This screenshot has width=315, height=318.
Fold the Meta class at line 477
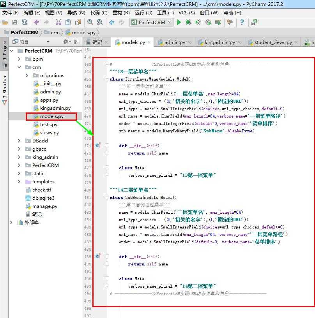click(x=107, y=167)
